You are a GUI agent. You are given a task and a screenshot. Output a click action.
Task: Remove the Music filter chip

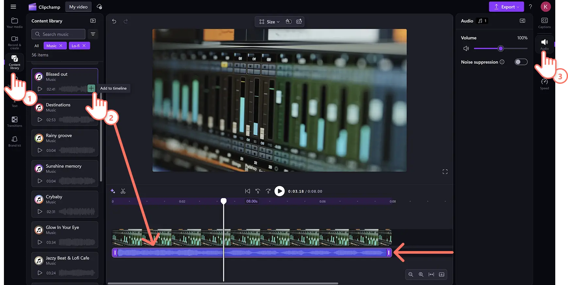tap(61, 46)
